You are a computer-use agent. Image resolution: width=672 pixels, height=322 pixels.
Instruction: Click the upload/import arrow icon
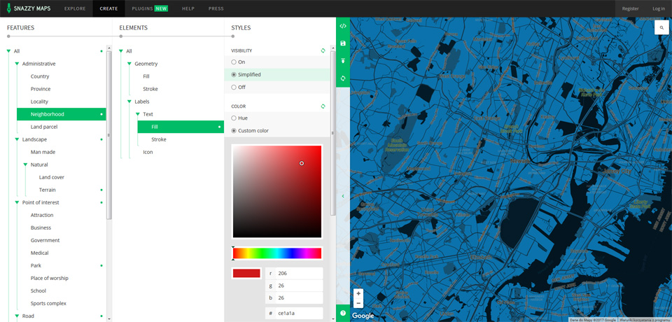coord(343,61)
